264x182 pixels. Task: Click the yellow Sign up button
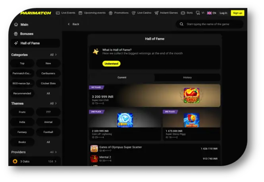(x=237, y=13)
